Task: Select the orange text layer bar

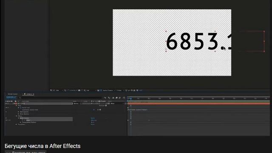Action: point(198,104)
